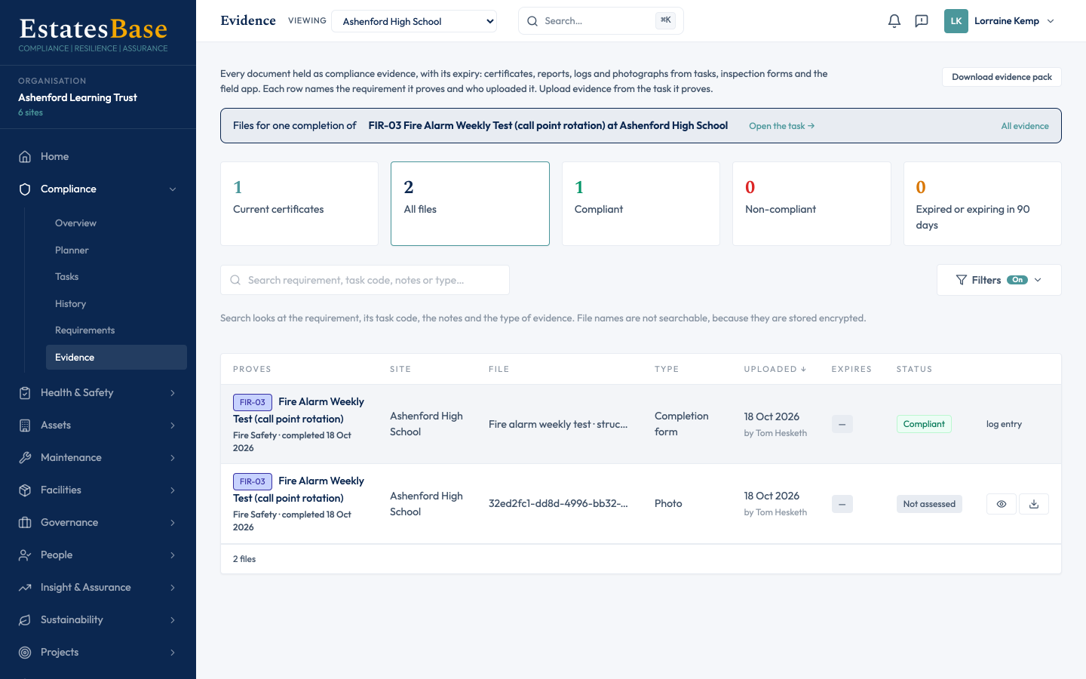Open the Planner submenu item

[x=72, y=250]
